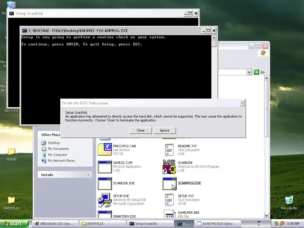Image resolution: width=304 pixels, height=228 pixels.
Task: Click the 1:30 AM system clock
Action: pyautogui.click(x=293, y=224)
